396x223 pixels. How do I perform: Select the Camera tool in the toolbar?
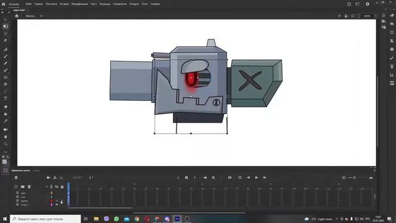[6, 129]
